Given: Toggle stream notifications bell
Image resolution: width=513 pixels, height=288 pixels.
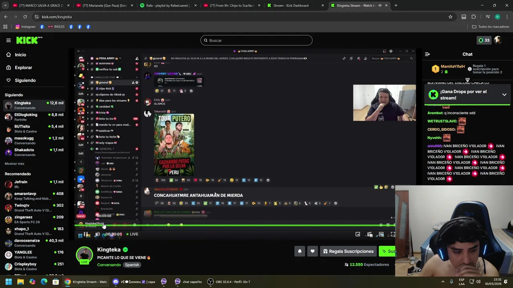Looking at the screenshot, I should (x=299, y=251).
